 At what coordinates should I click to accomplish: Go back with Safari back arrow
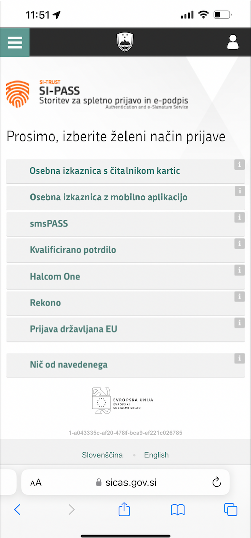point(17,509)
